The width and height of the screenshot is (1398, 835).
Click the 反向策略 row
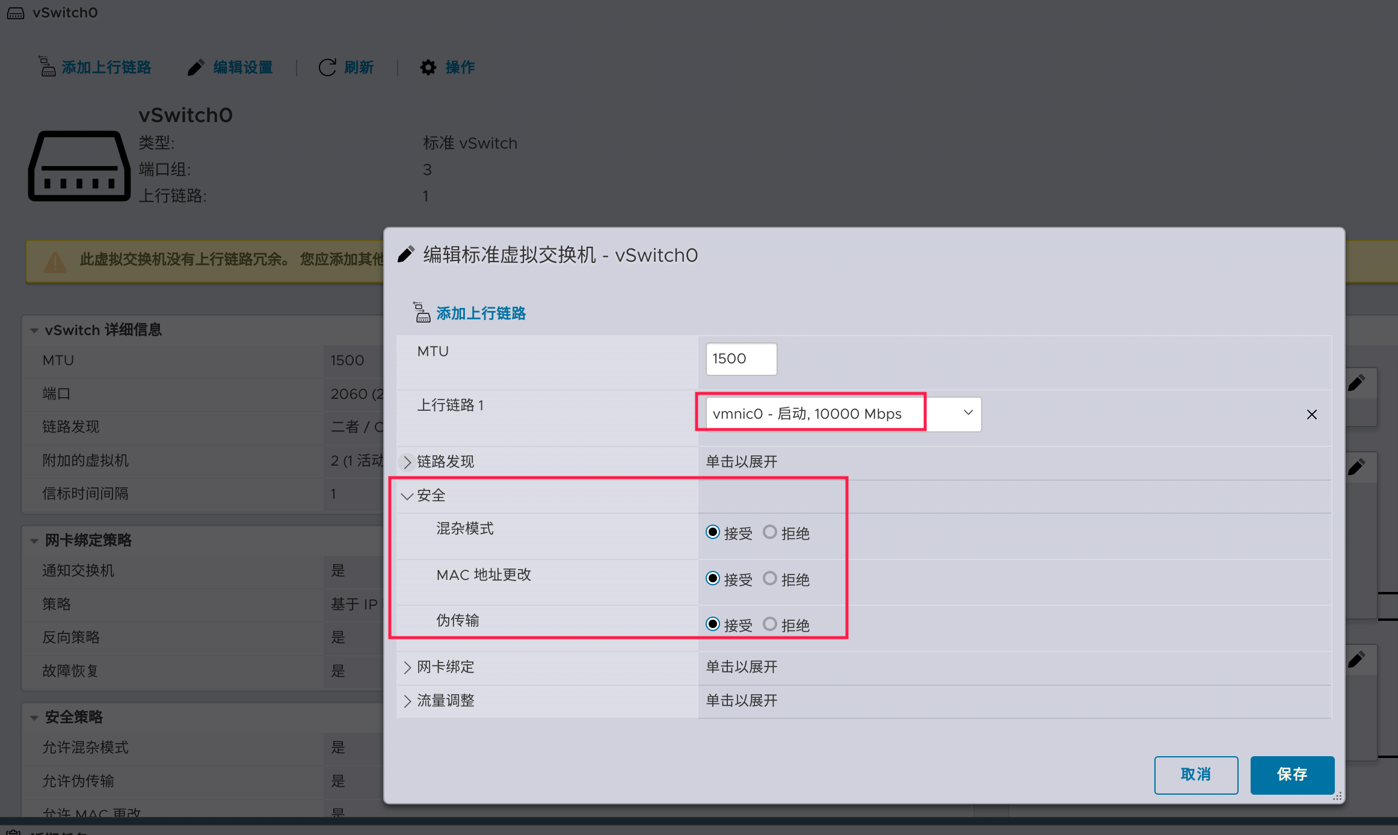tap(203, 638)
